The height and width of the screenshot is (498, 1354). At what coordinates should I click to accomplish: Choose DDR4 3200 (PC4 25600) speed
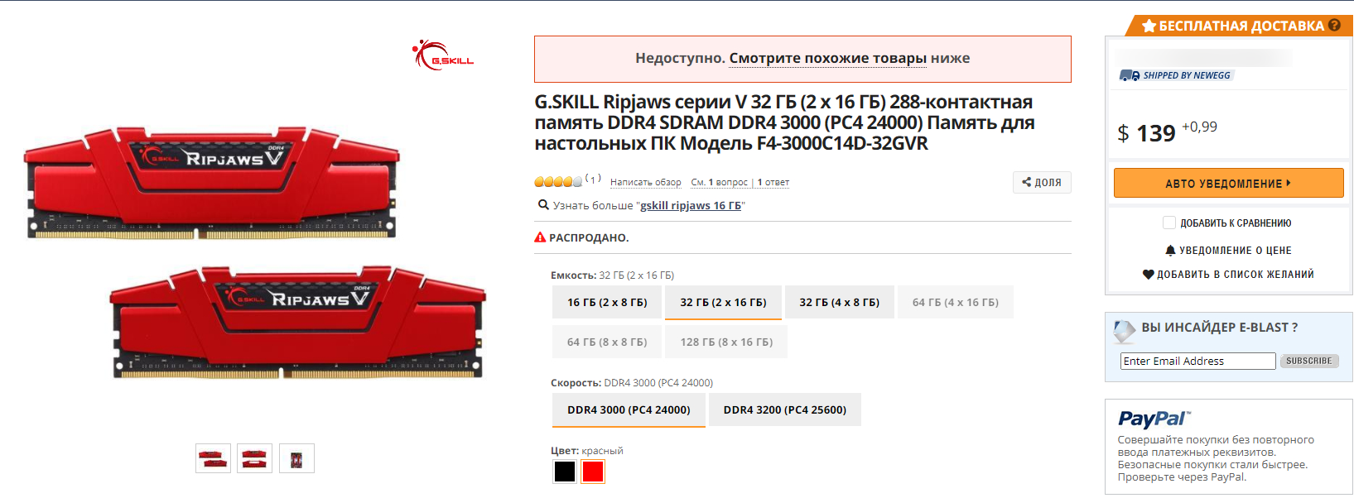(x=785, y=410)
